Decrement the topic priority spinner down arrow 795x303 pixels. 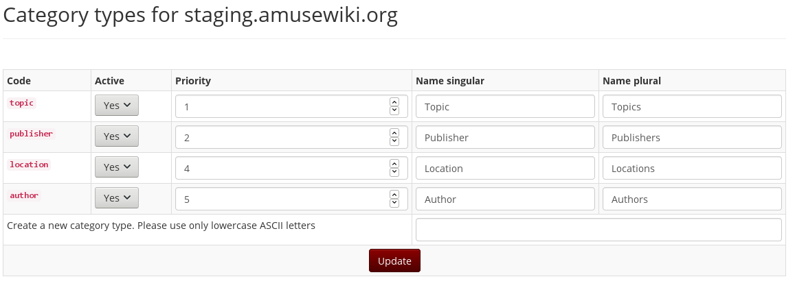click(x=394, y=110)
